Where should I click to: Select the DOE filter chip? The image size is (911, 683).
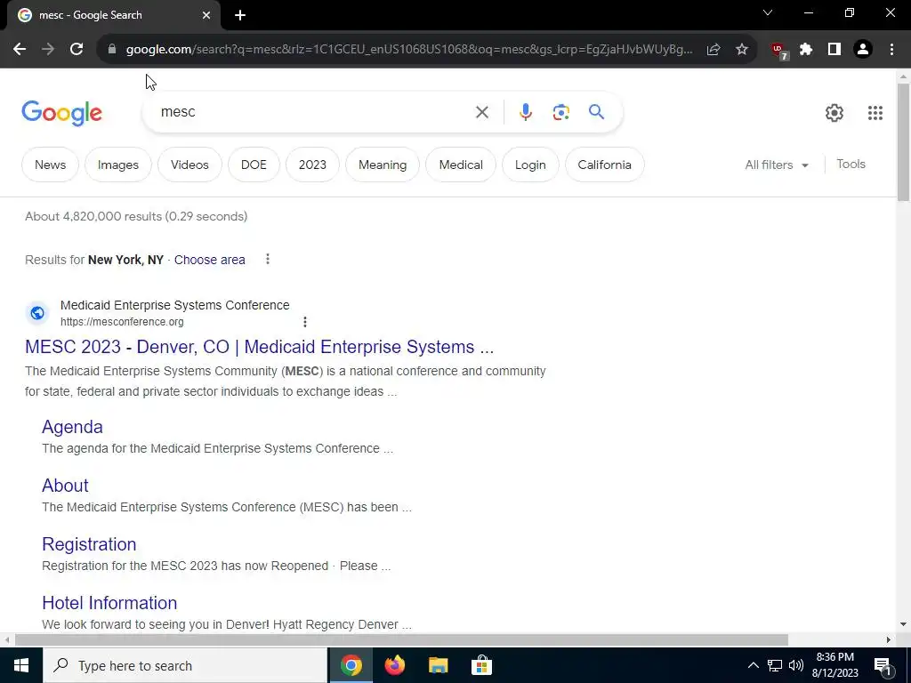(254, 165)
